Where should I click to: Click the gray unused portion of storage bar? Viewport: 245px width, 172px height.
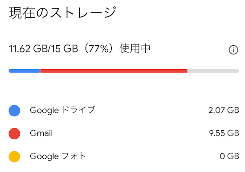pos(213,71)
